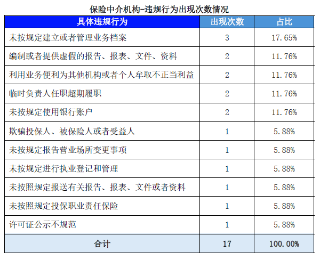Select the header cell 具体违规行为
The image size is (320, 260).
point(102,22)
